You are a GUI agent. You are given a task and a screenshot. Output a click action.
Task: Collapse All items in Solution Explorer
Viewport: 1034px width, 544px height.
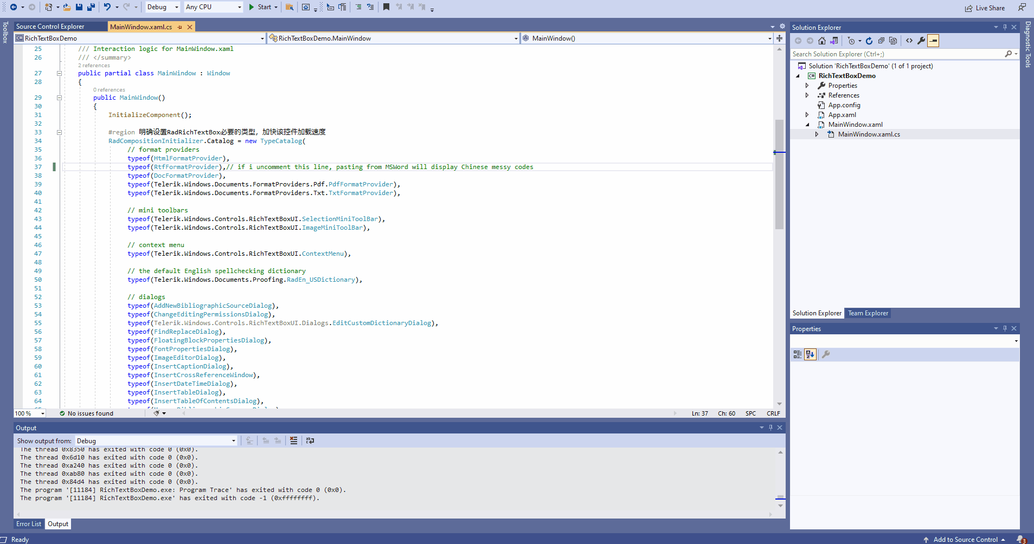click(x=881, y=41)
